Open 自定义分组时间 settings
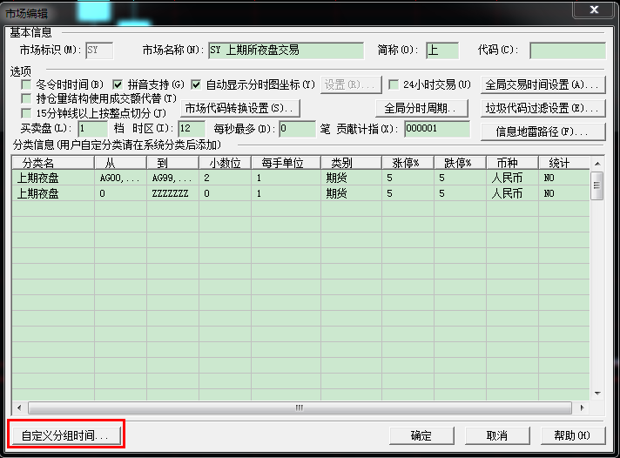 66,435
